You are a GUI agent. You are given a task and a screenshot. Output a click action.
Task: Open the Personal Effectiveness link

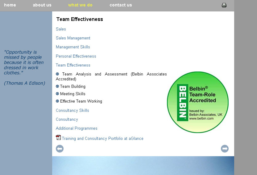click(76, 56)
